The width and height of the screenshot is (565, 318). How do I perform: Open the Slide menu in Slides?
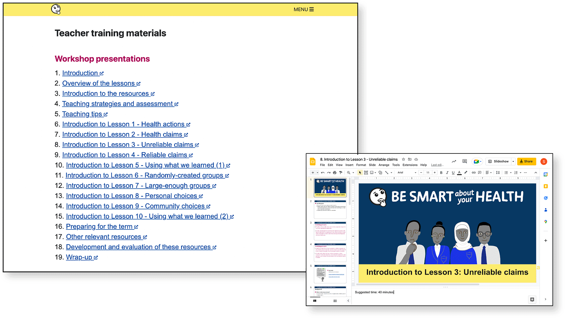click(x=372, y=165)
